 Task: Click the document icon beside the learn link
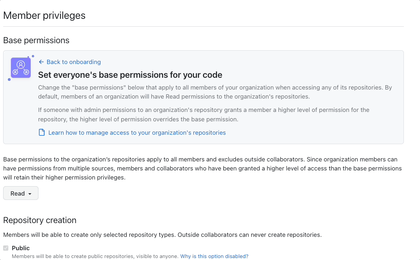(x=42, y=132)
